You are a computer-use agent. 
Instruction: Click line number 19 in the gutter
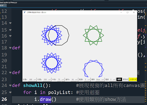(4, 55)
